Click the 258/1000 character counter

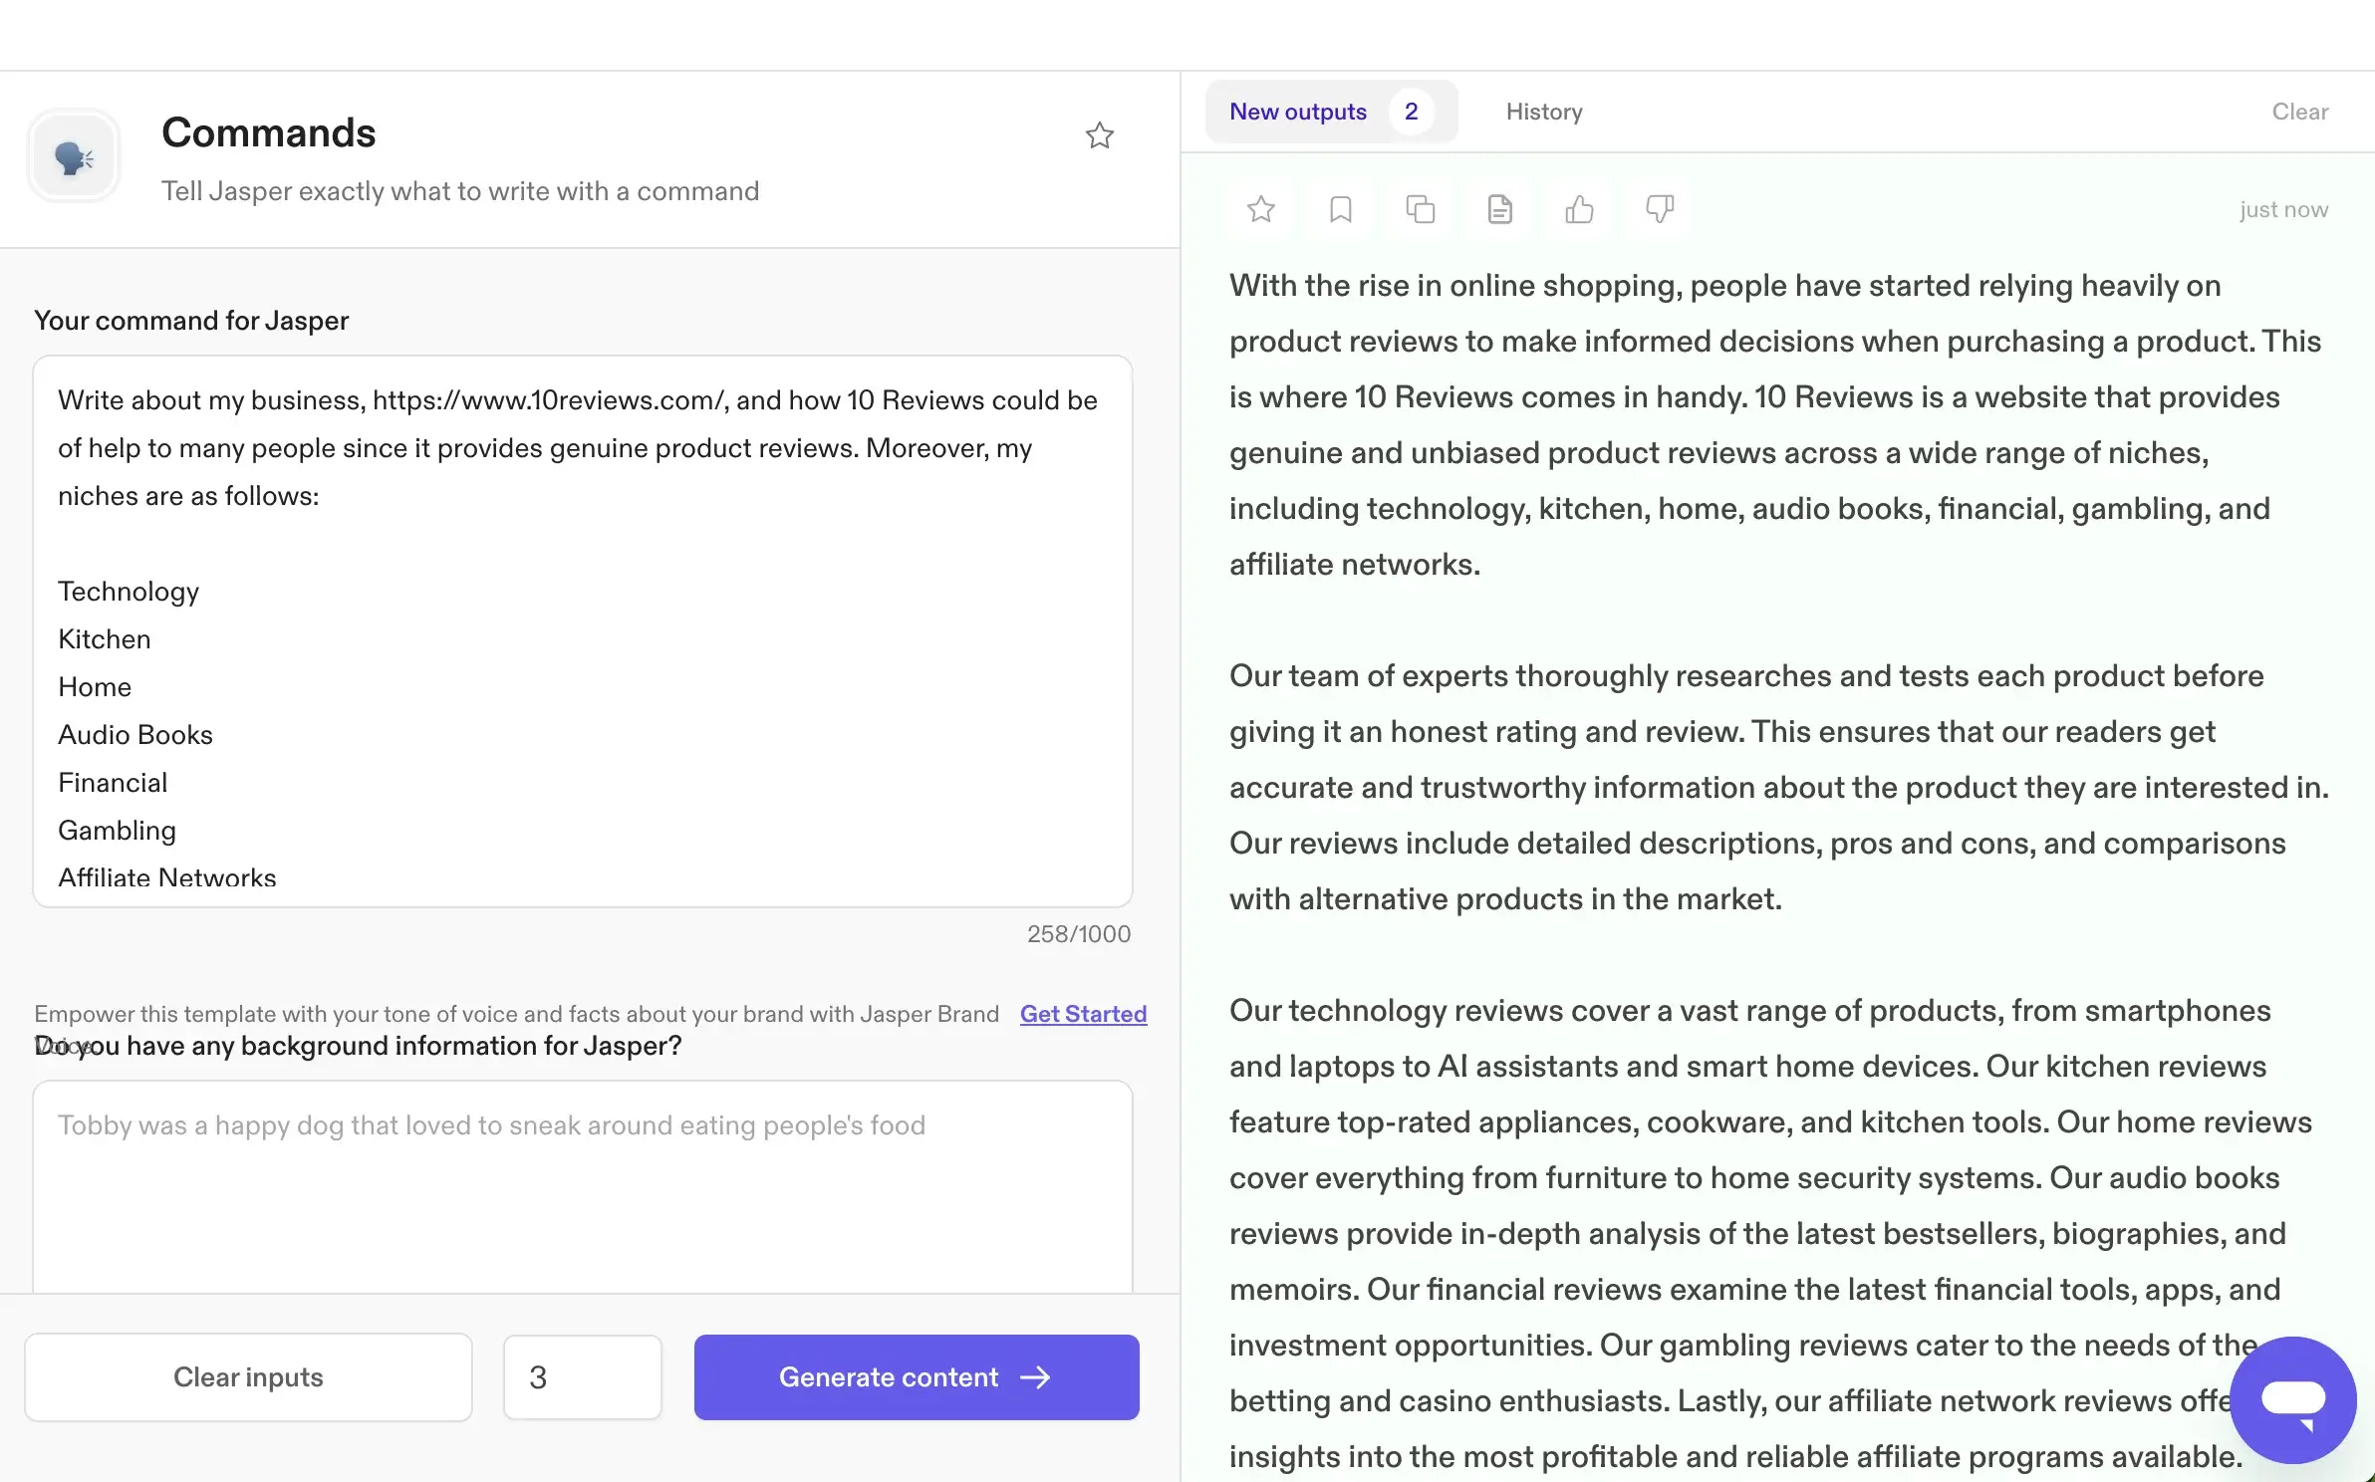tap(1079, 934)
